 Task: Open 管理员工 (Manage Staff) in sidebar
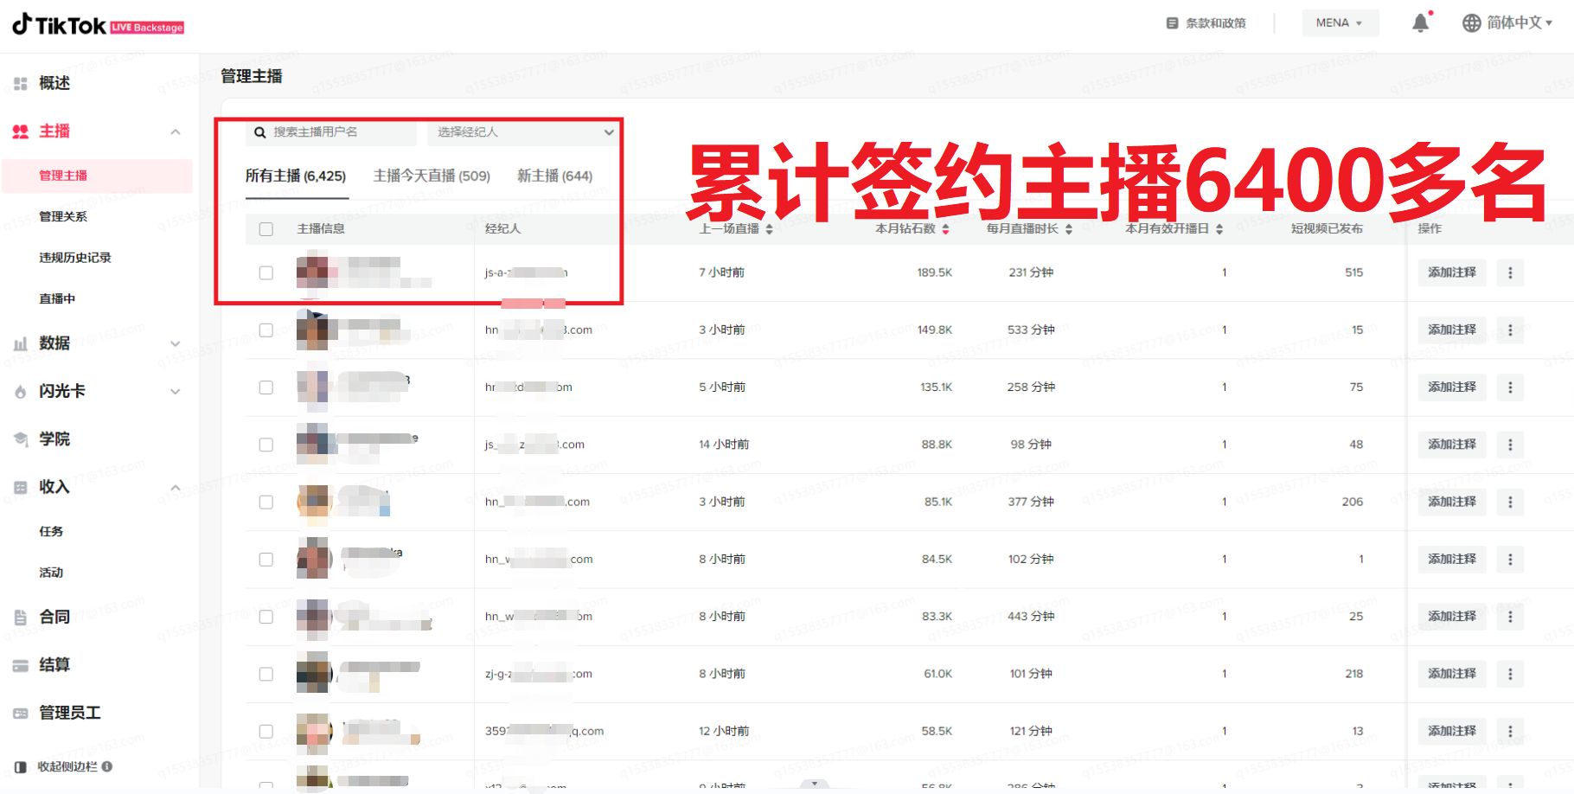click(x=67, y=713)
